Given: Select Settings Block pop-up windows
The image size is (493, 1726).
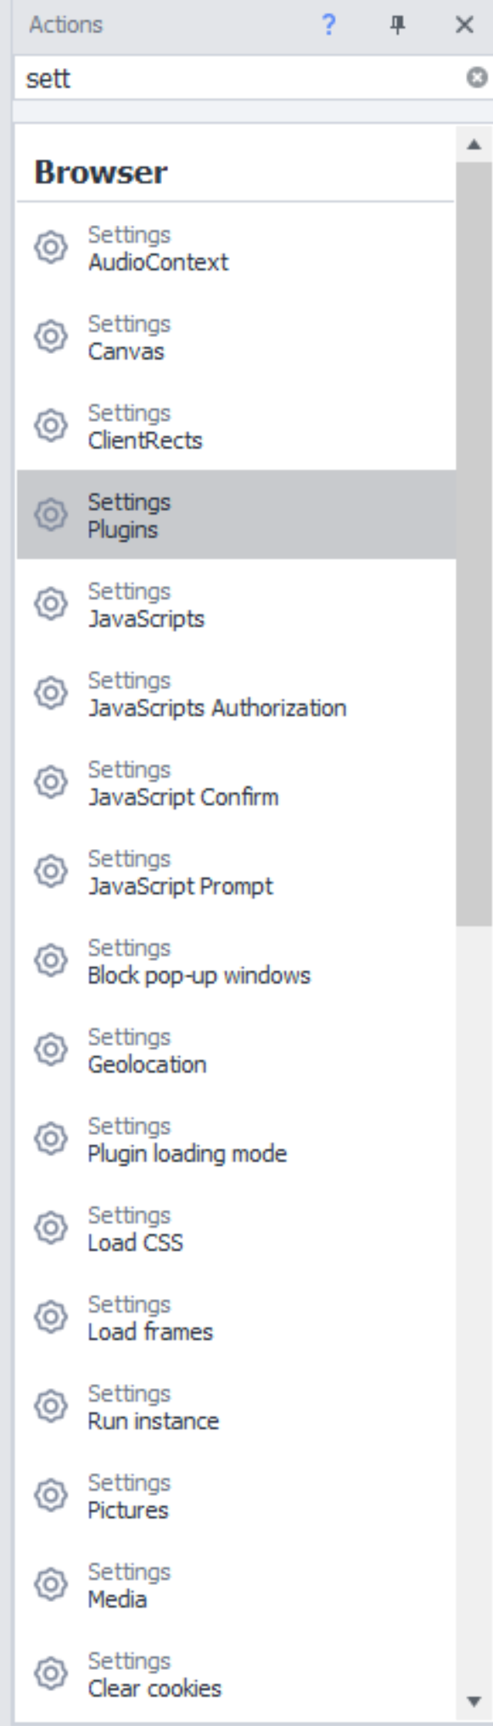Looking at the screenshot, I should point(236,961).
